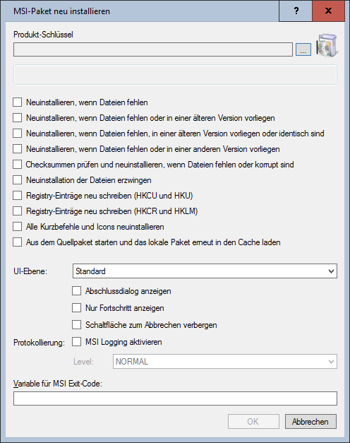Open product key browse button with ellipsis
This screenshot has height=443, width=350.
pos(303,49)
